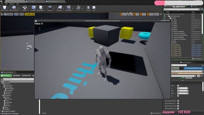This screenshot has width=204, height=115.
Task: Expand the Engine C++ Classes folder
Action: tap(1, 114)
